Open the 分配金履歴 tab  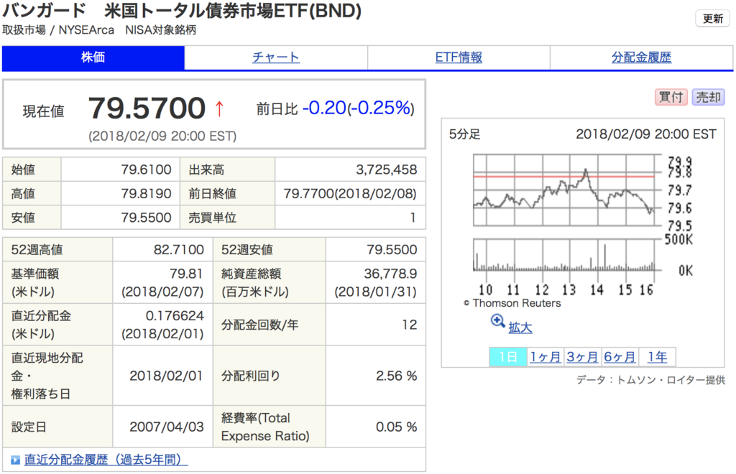(x=641, y=57)
